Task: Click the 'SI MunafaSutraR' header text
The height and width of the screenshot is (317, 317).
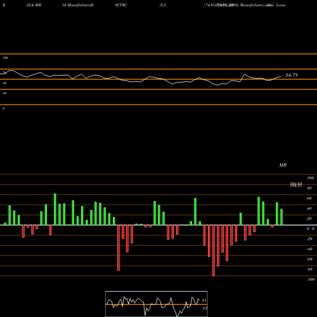Action: click(78, 5)
